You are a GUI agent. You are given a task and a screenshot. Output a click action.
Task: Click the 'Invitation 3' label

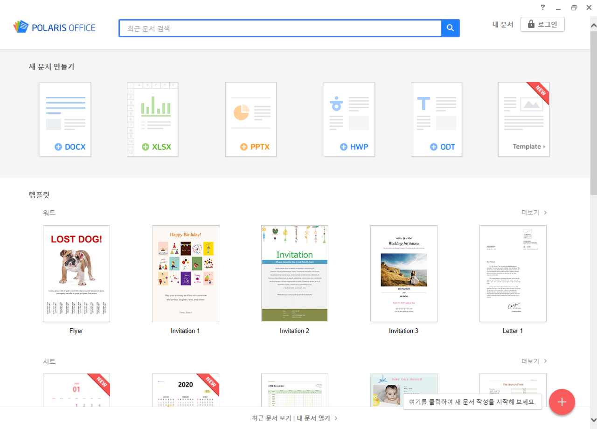403,331
